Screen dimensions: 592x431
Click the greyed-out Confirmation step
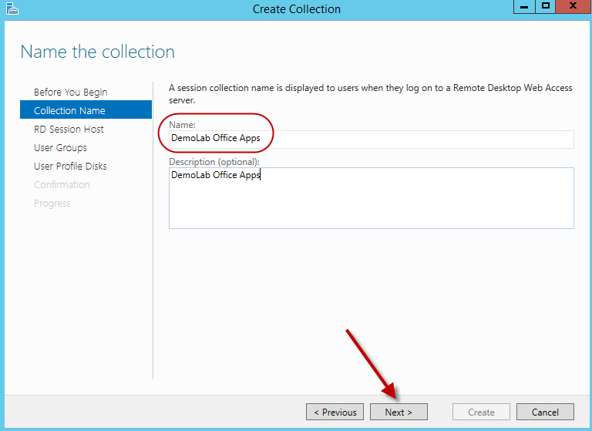tap(62, 185)
